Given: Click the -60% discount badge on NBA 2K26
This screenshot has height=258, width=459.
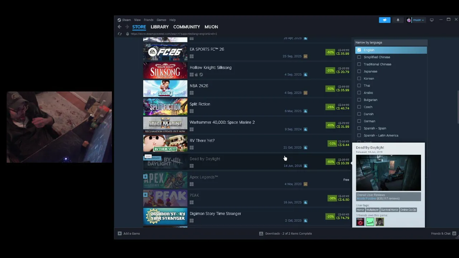Looking at the screenshot, I should click(330, 89).
